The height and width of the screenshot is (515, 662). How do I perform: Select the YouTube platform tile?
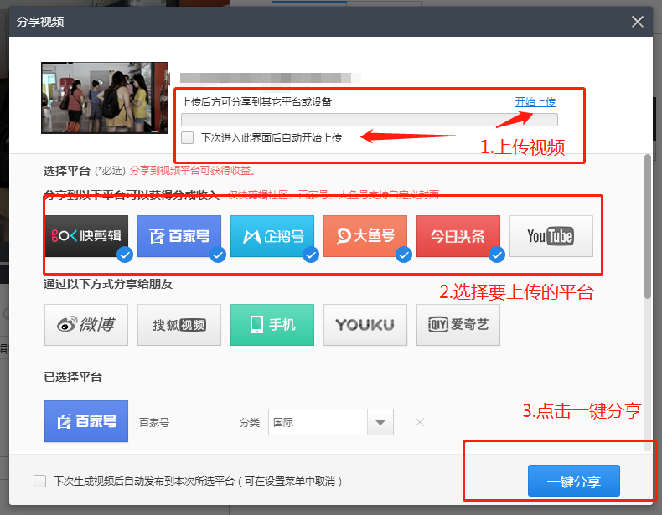pyautogui.click(x=551, y=235)
